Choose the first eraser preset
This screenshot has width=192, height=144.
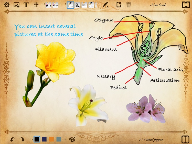[x=48, y=5]
